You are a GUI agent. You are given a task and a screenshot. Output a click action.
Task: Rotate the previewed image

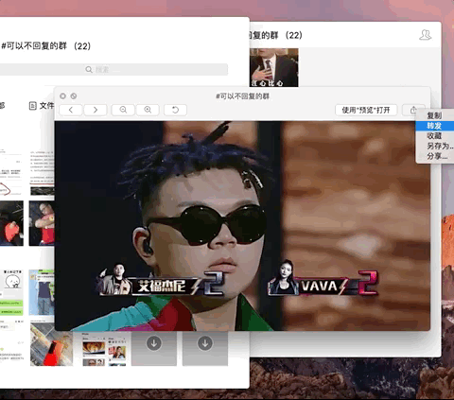(x=175, y=110)
